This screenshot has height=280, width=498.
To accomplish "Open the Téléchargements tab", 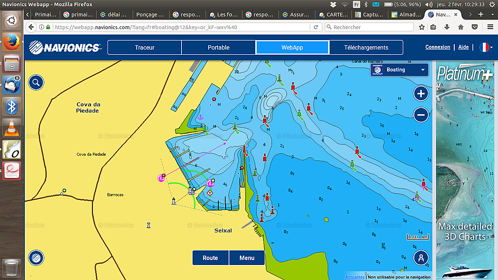I will (x=366, y=48).
